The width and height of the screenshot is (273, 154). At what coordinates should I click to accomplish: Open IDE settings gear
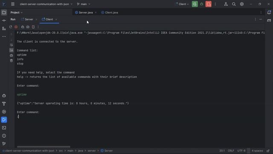pyautogui.click(x=242, y=4)
